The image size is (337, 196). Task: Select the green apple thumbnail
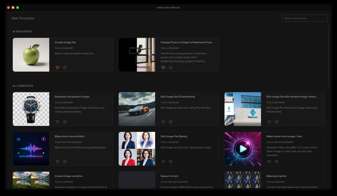[31, 55]
